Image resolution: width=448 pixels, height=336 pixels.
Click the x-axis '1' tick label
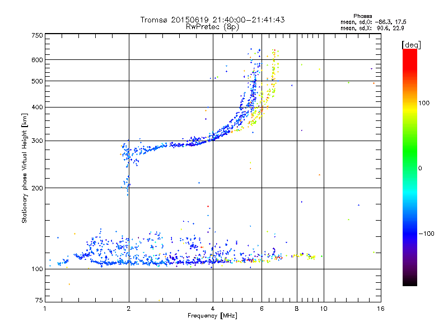point(45,309)
